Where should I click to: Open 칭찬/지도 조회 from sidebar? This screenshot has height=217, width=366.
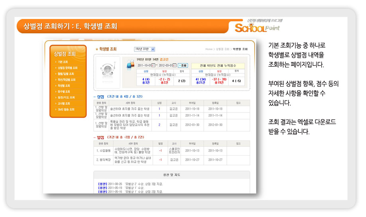(x=66, y=97)
